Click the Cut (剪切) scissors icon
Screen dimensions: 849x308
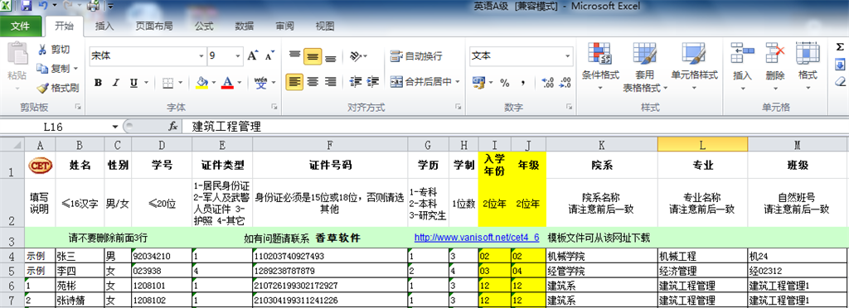point(42,50)
